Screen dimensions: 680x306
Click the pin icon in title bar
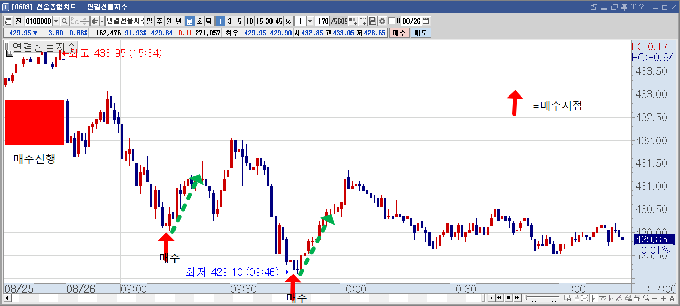click(625, 7)
